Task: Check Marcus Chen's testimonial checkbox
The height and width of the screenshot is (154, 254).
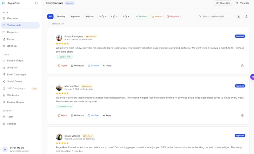Action: click(52, 86)
